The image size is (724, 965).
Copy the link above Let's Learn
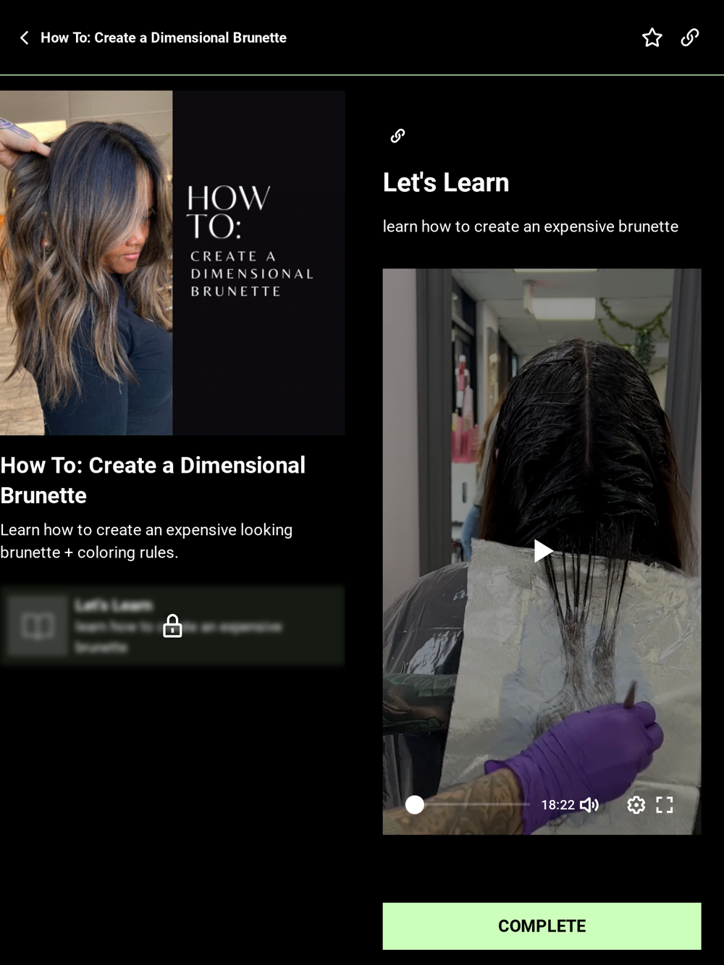397,135
